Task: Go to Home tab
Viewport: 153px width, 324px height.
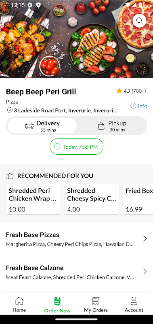Action: point(19,305)
